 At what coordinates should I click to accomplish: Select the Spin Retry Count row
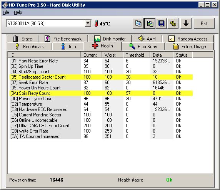[x=101, y=93]
